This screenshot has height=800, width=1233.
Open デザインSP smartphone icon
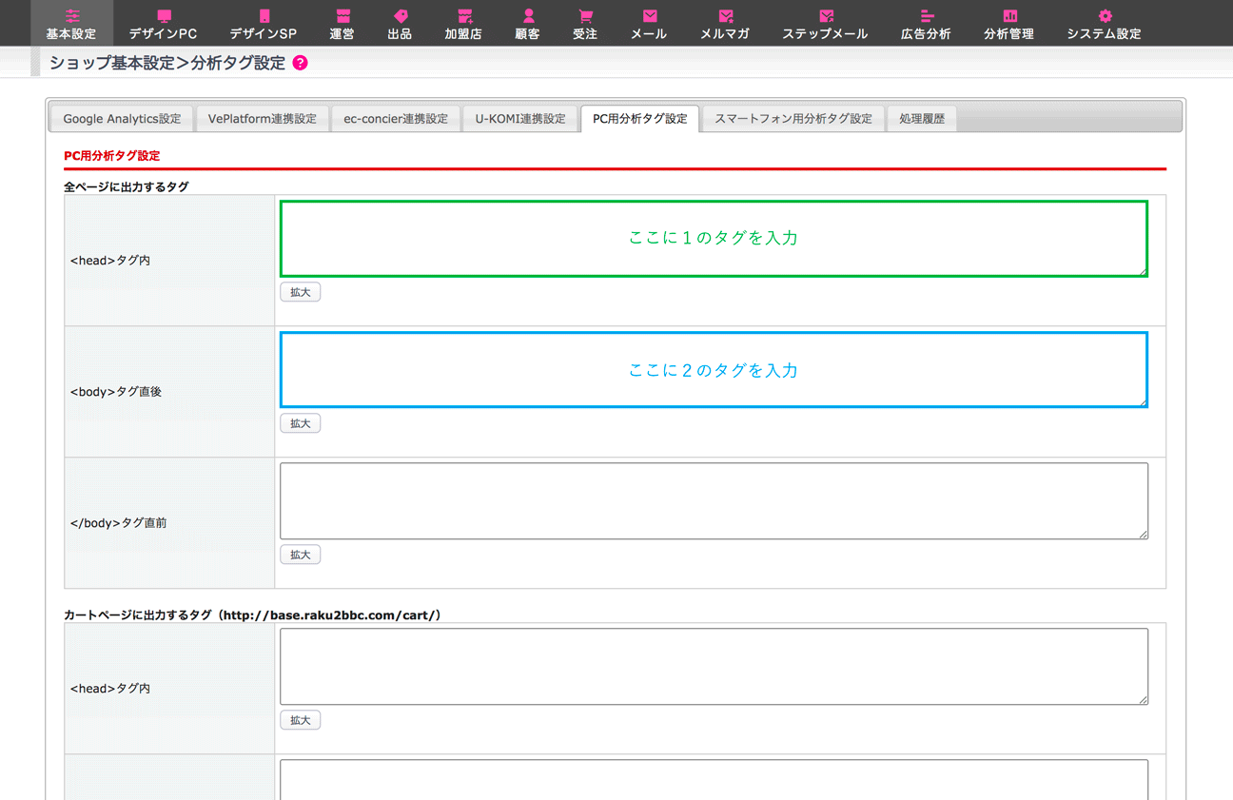tap(264, 16)
